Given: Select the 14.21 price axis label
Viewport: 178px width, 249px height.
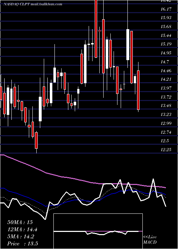Looking at the screenshot, I should (x=166, y=79).
